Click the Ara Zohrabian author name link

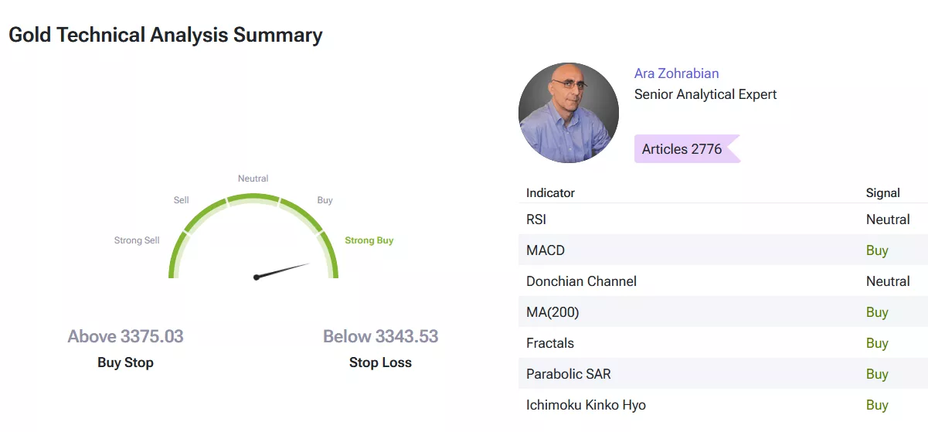point(676,73)
